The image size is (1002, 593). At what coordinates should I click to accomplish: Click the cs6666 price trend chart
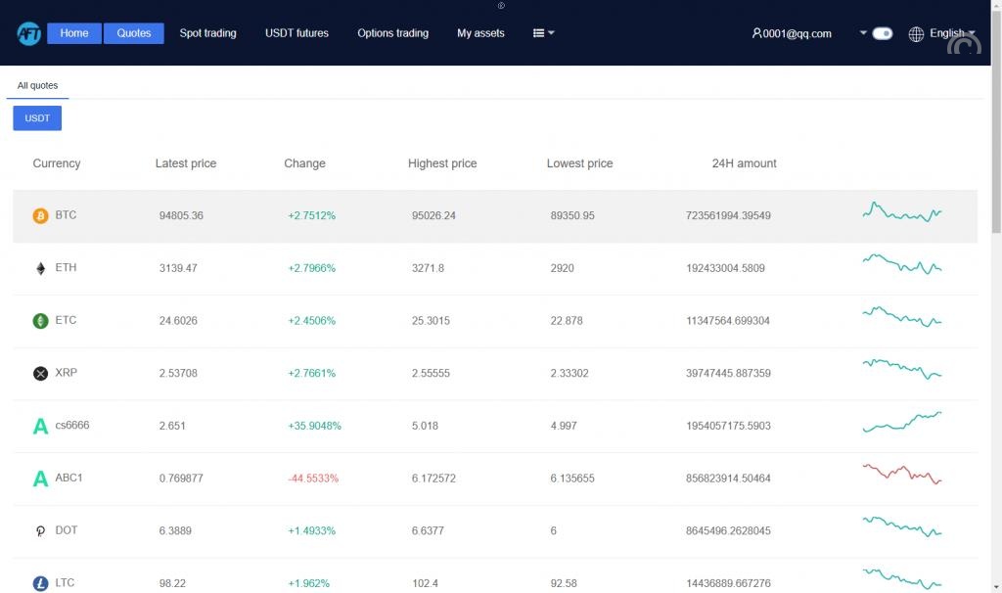tap(901, 422)
